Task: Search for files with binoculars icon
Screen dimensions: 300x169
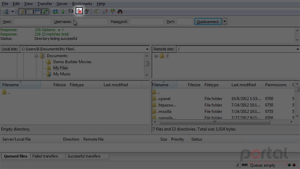Action: click(x=120, y=11)
